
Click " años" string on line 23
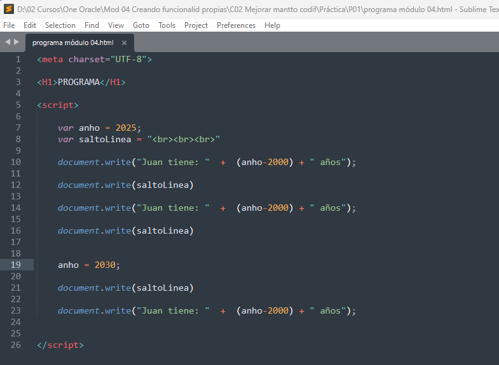[x=328, y=310]
